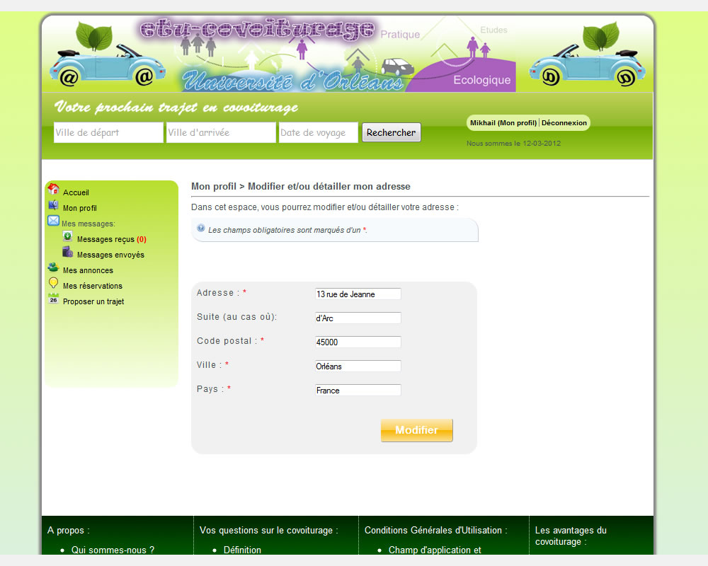Click the Messages reçus inbox icon
Image resolution: width=708 pixels, height=566 pixels.
click(x=67, y=236)
